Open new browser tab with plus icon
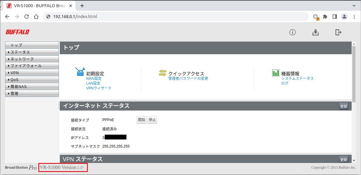Image resolution: width=361 pixels, height=175 pixels. pos(82,6)
